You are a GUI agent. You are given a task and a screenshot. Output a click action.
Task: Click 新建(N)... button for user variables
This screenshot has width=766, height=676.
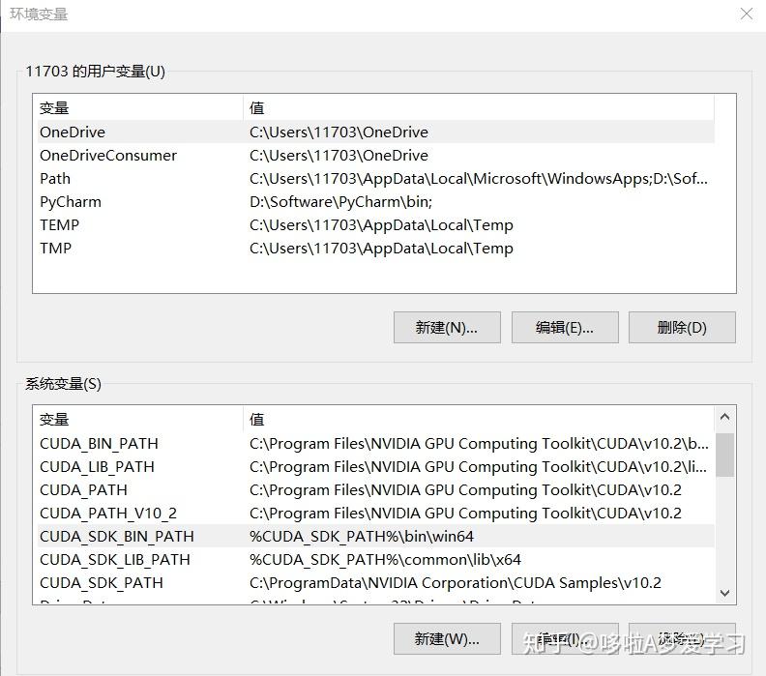pyautogui.click(x=447, y=327)
